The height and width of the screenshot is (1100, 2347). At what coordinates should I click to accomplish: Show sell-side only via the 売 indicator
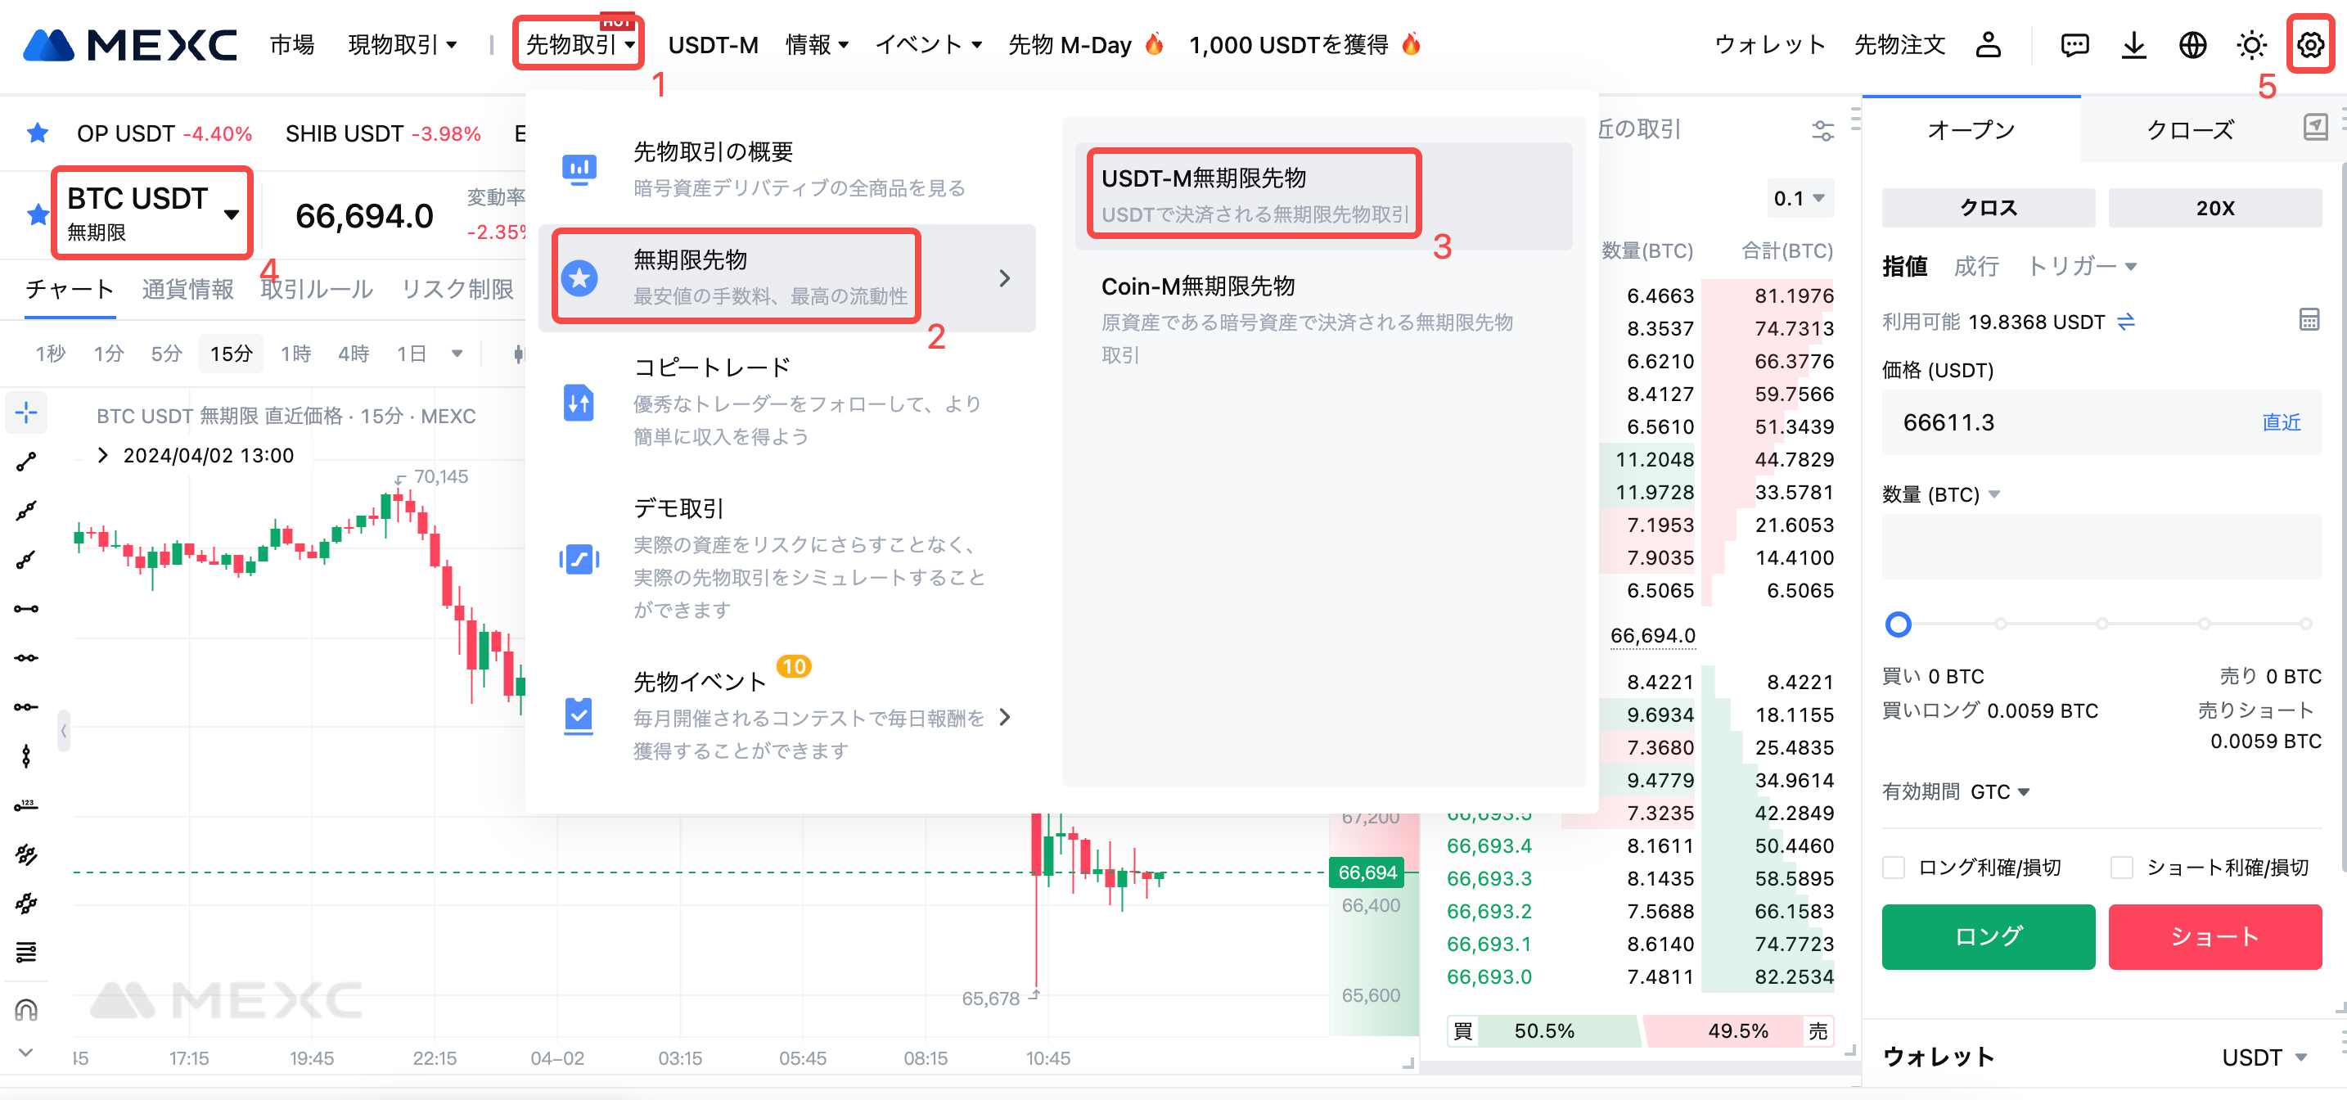tap(1818, 1030)
